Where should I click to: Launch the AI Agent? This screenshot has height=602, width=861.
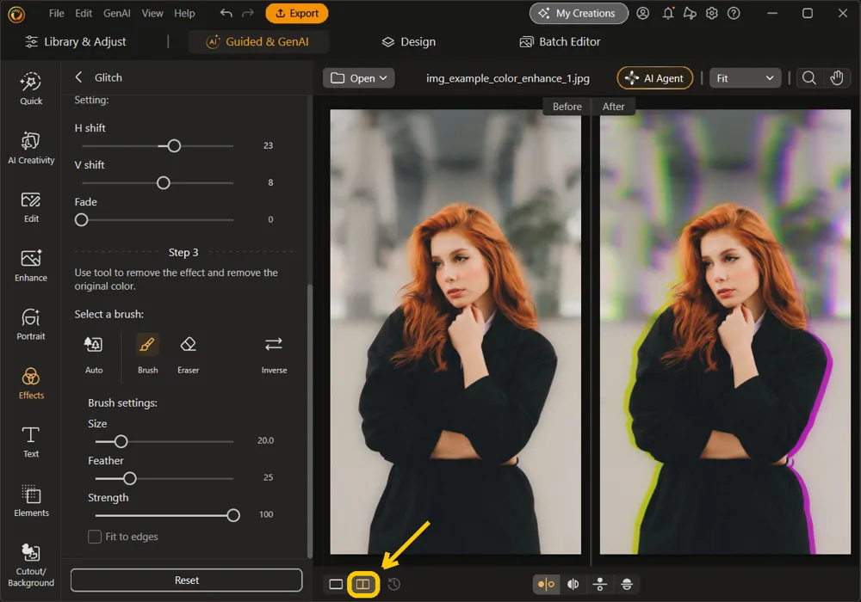[x=655, y=78]
